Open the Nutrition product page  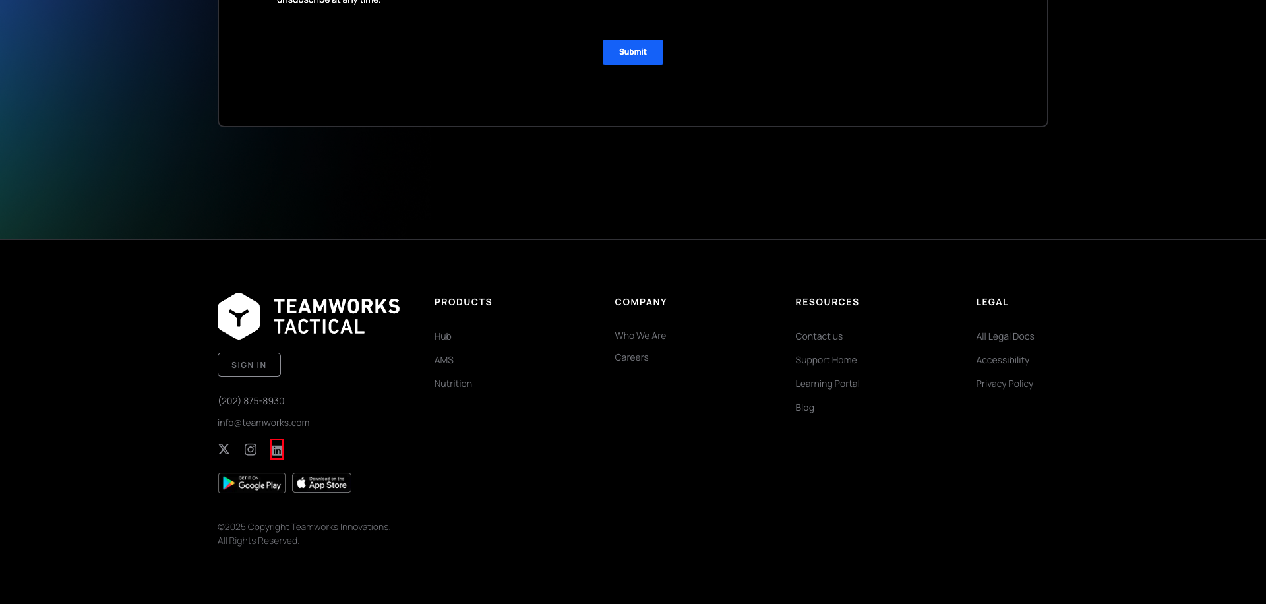453,383
